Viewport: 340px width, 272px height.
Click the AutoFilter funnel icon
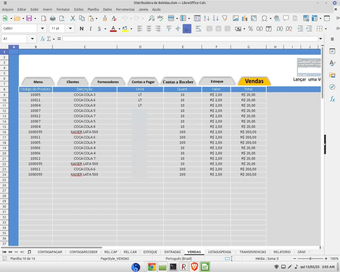pyautogui.click(x=225, y=18)
